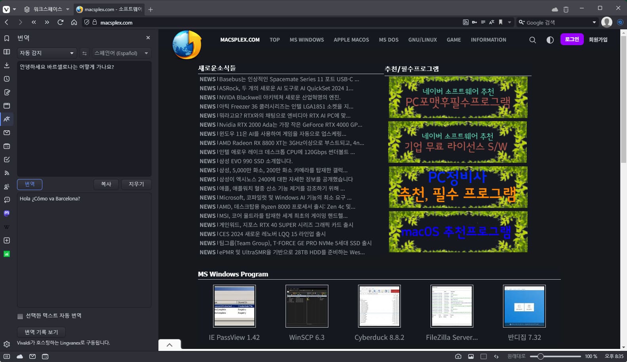
Task: Open site search magnifier on macsplex page
Action: [533, 40]
